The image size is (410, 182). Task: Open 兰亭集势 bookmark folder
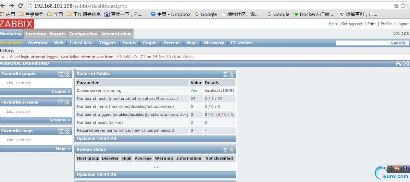(32, 14)
